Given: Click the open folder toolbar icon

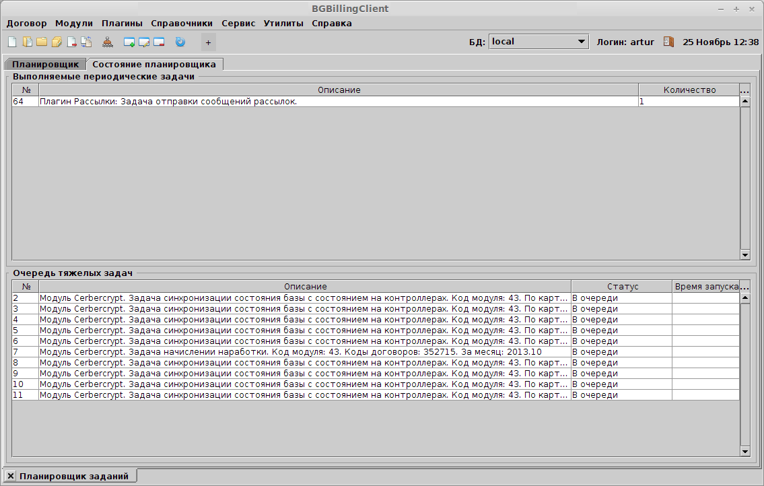Looking at the screenshot, I should point(42,42).
